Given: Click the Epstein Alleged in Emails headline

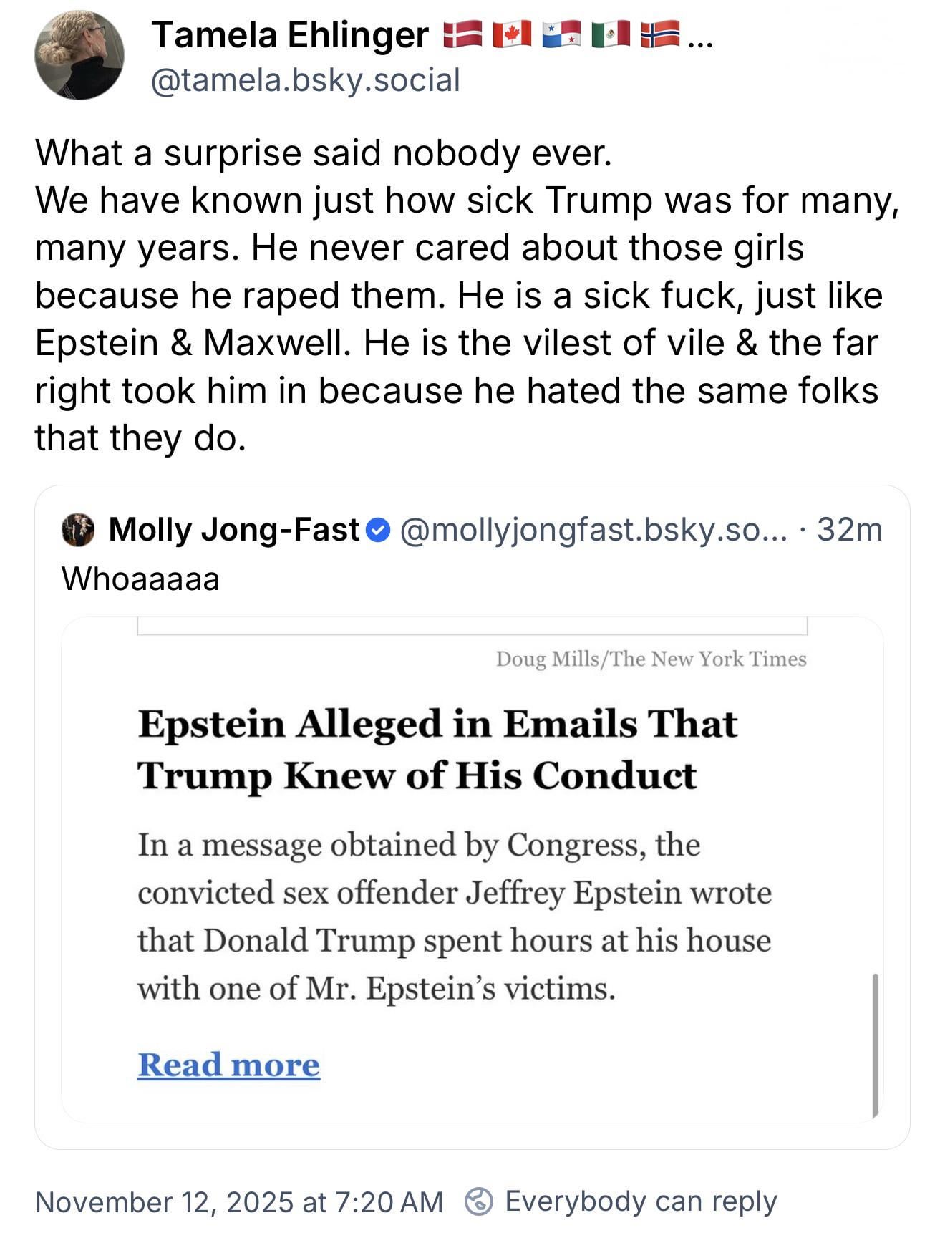Looking at the screenshot, I should click(437, 749).
